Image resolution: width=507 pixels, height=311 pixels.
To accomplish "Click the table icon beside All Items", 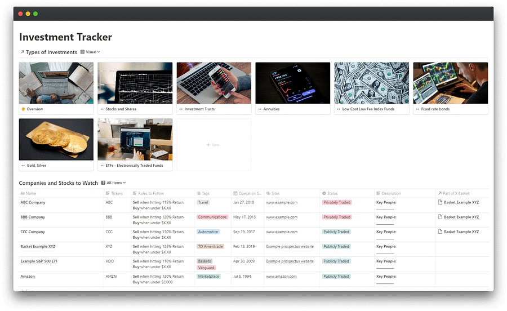I will 103,183.
